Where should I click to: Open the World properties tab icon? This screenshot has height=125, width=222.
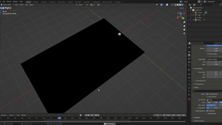pos(189,66)
